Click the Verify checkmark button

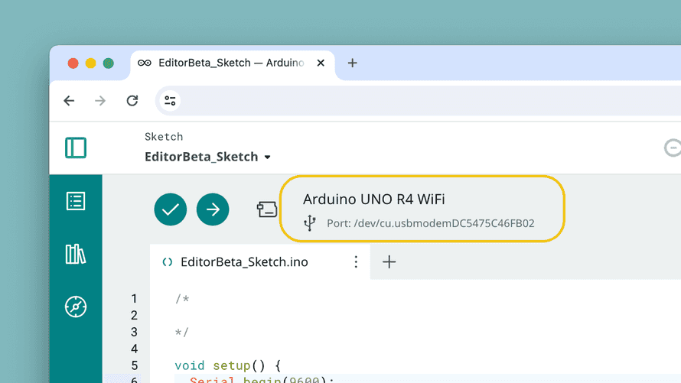(x=170, y=209)
